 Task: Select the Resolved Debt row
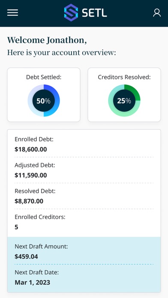(84, 196)
